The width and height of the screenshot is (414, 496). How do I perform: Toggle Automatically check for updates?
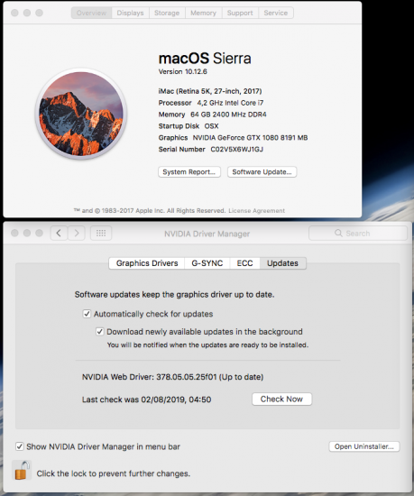pos(87,314)
